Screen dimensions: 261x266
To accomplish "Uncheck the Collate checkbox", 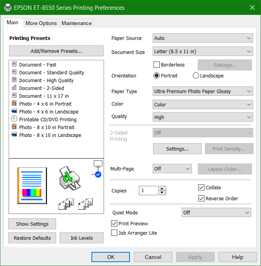I will tap(201, 187).
